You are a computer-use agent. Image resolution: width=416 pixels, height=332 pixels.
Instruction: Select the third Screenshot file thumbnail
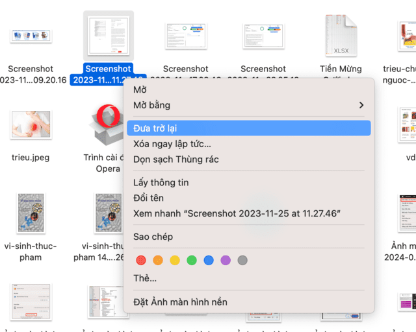(x=186, y=36)
